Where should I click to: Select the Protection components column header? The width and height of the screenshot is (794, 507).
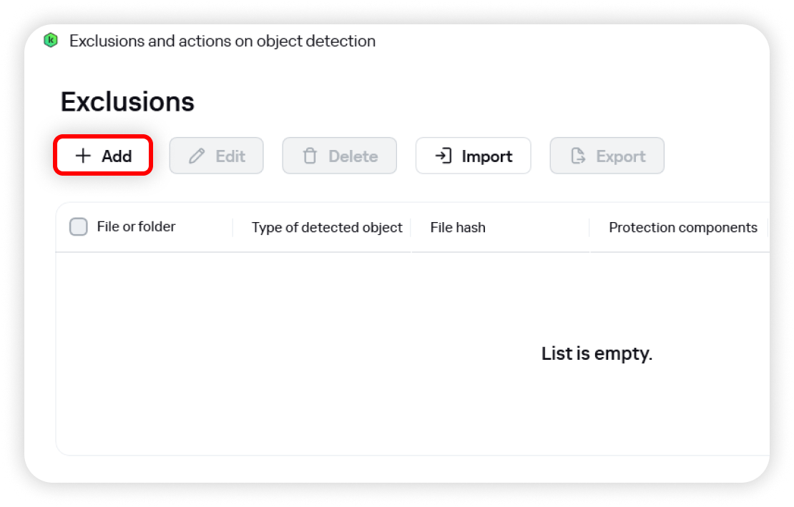(682, 228)
